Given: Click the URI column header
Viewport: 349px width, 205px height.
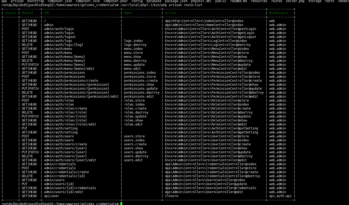Looking at the screenshot, I should (x=47, y=13).
